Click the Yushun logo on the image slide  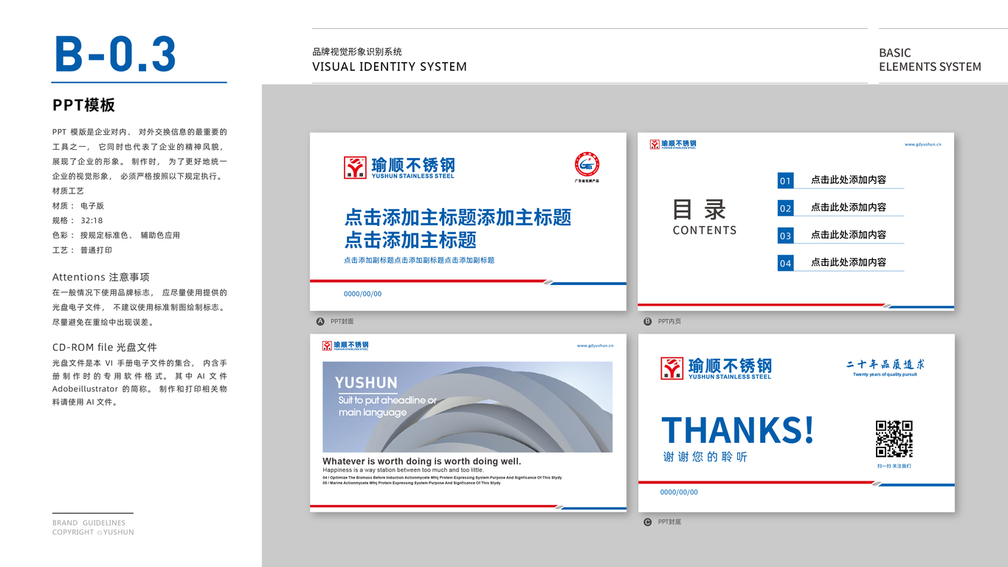pyautogui.click(x=345, y=346)
